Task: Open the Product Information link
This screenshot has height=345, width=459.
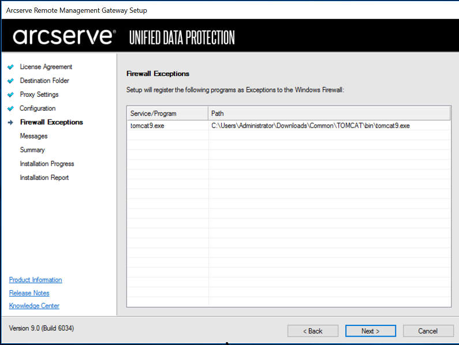Action: [x=35, y=280]
